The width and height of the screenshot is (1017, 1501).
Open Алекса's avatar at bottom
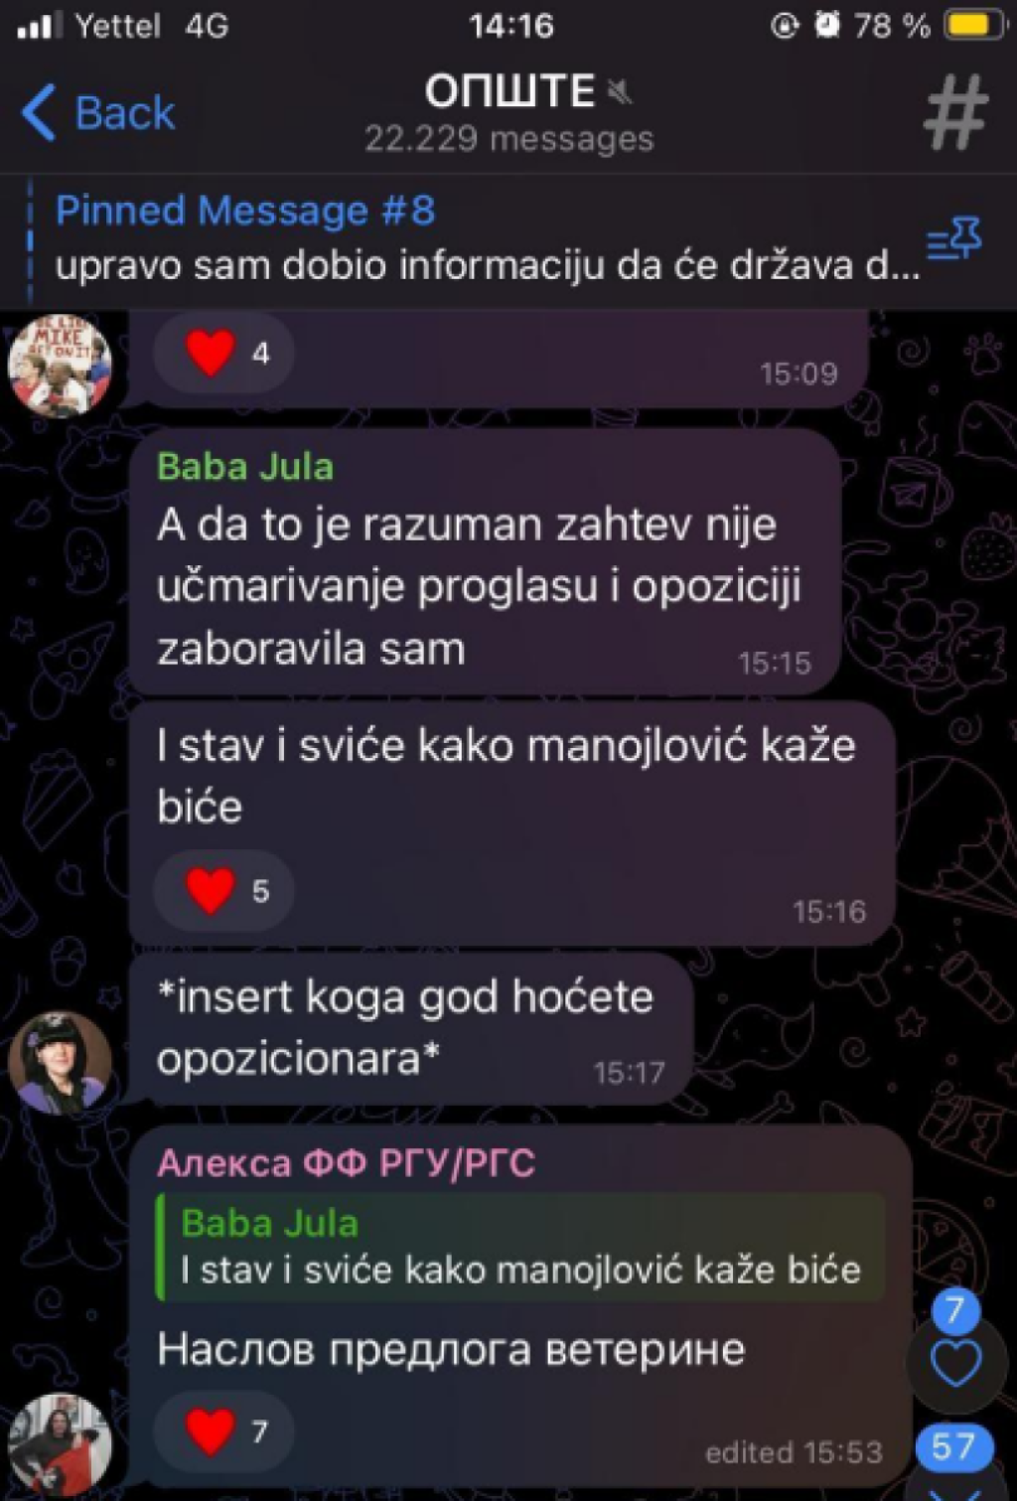coord(60,1444)
